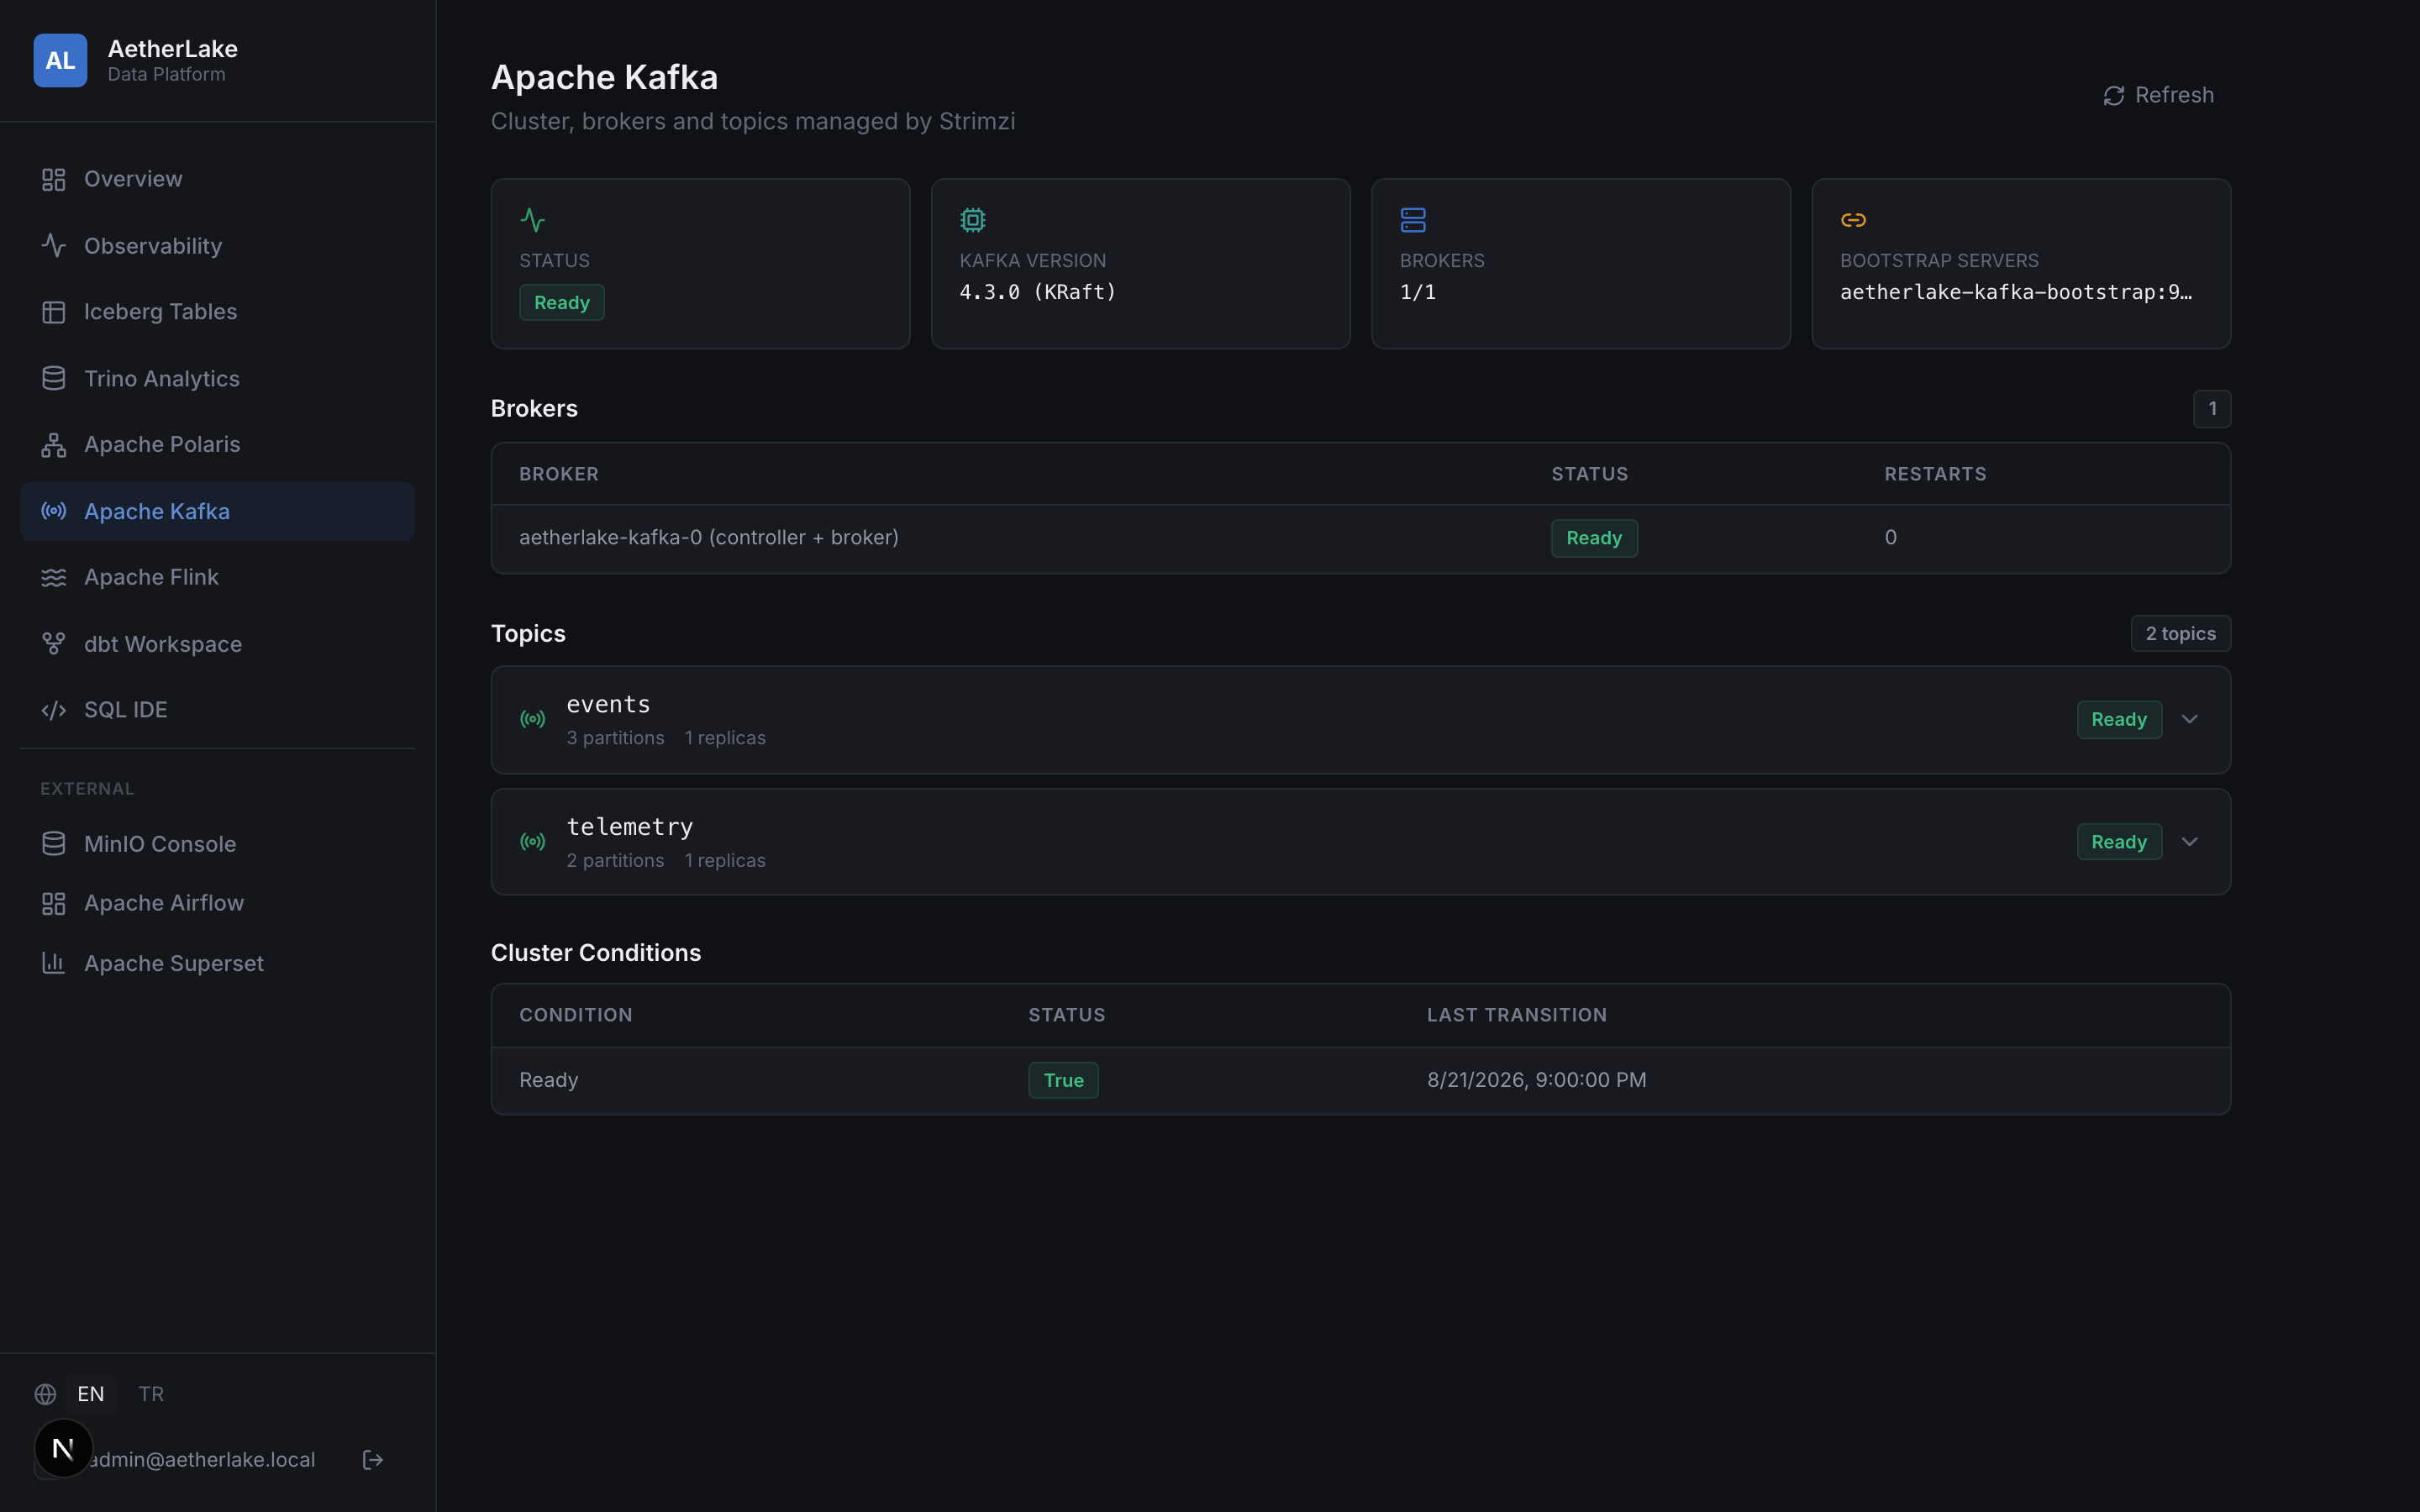Image resolution: width=2420 pixels, height=1512 pixels.
Task: Click the Apache Flink waves icon
Action: [x=54, y=578]
